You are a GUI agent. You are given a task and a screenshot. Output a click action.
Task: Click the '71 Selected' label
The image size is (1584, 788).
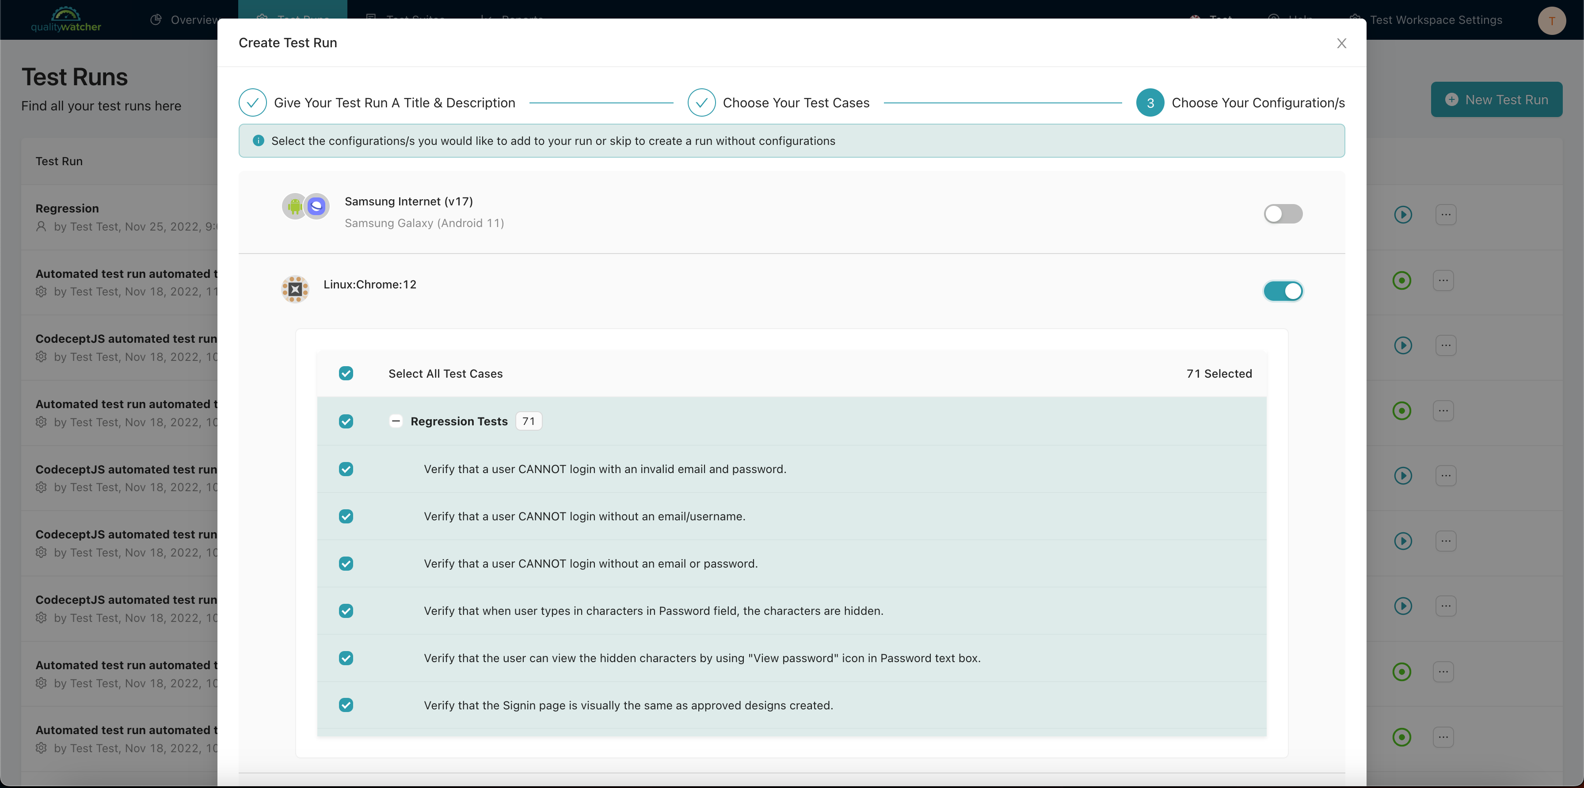click(x=1219, y=374)
